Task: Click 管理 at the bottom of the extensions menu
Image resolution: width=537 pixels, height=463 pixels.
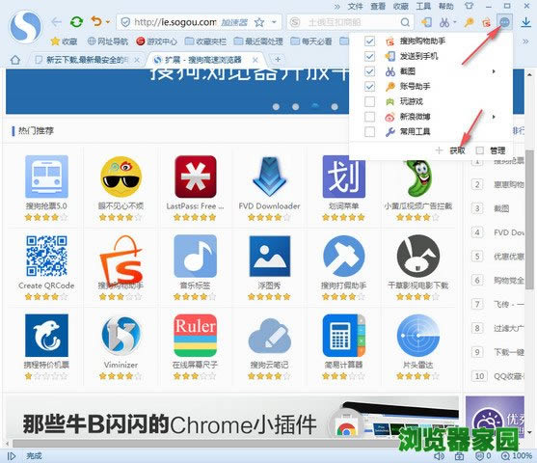Action: tap(497, 150)
